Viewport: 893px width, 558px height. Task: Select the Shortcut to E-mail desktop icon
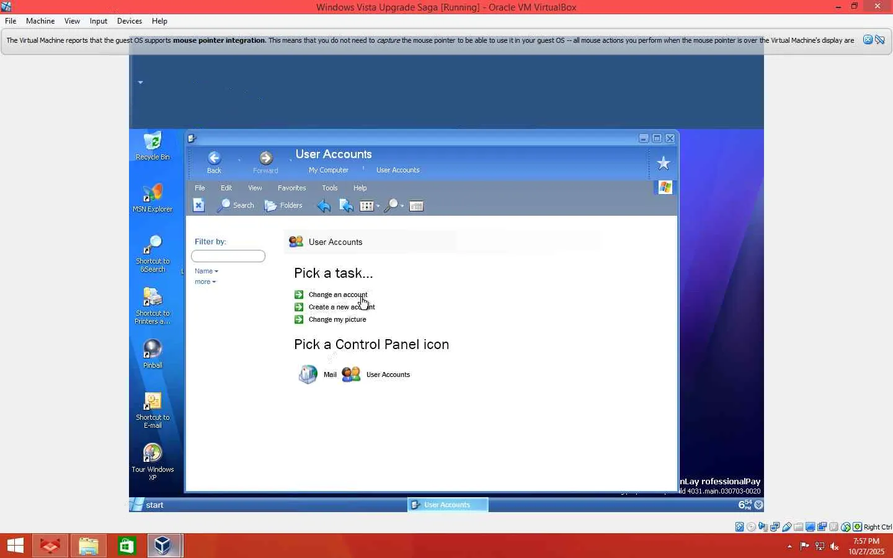153,410
